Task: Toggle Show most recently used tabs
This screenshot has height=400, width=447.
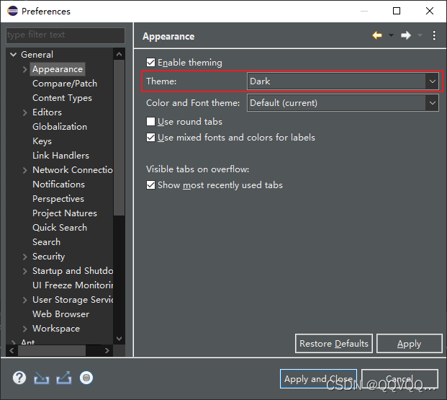Action: click(150, 185)
